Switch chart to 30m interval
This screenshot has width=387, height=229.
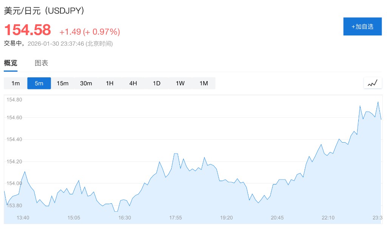pyautogui.click(x=86, y=83)
